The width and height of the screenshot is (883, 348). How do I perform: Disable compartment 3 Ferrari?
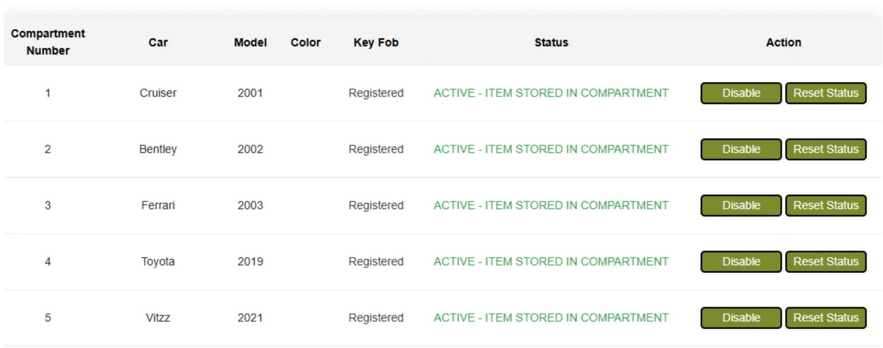click(741, 205)
